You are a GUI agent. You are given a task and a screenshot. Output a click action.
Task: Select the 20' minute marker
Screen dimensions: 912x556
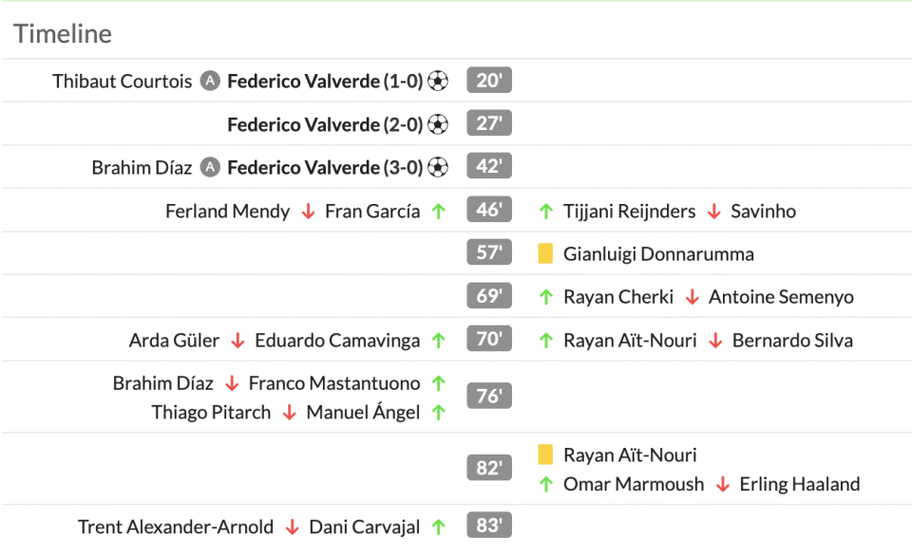(489, 81)
